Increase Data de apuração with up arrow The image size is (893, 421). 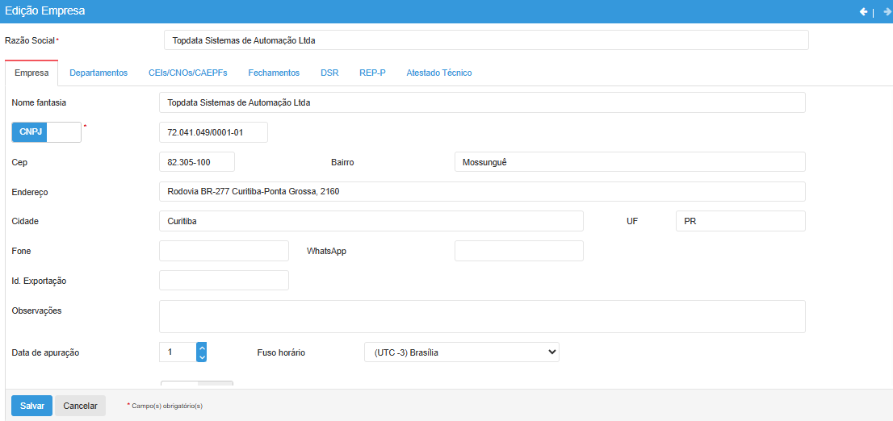point(202,348)
